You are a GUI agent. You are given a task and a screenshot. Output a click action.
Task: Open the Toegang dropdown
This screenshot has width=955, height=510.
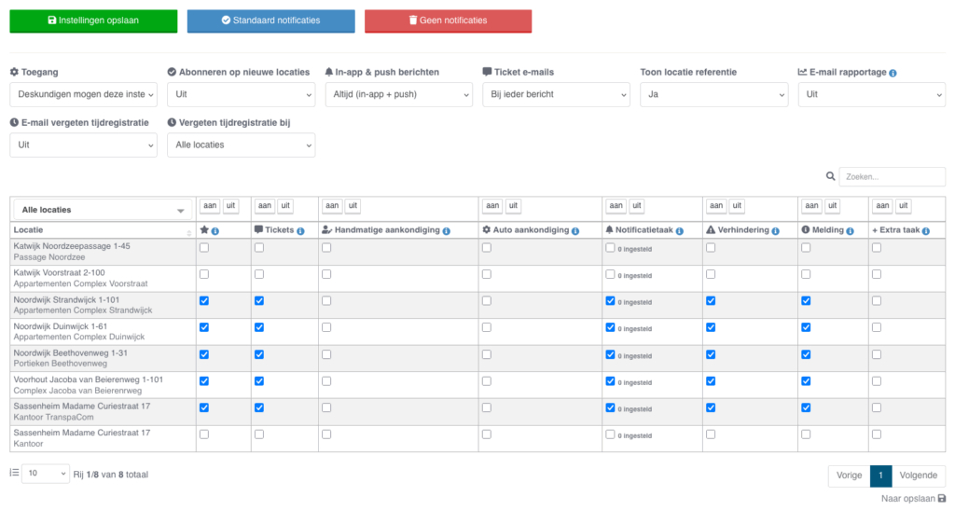tap(83, 94)
